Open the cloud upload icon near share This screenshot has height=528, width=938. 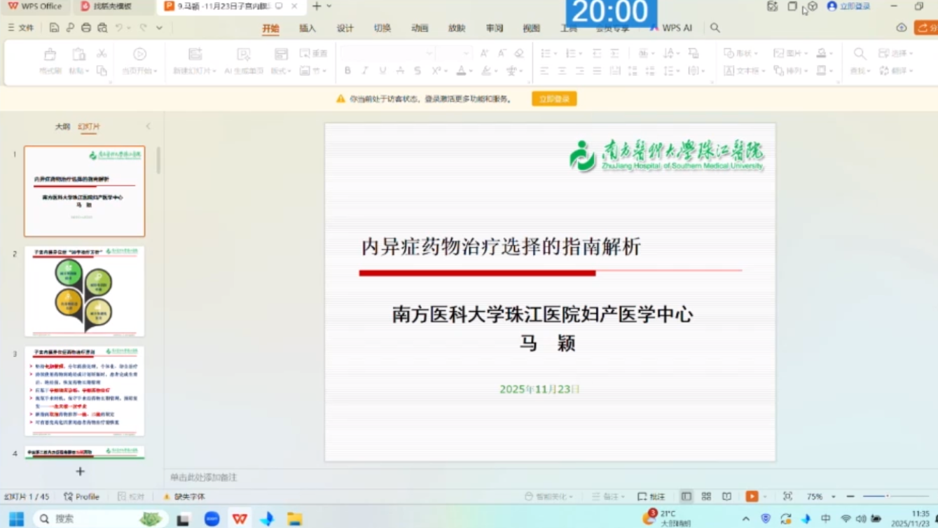tap(902, 28)
